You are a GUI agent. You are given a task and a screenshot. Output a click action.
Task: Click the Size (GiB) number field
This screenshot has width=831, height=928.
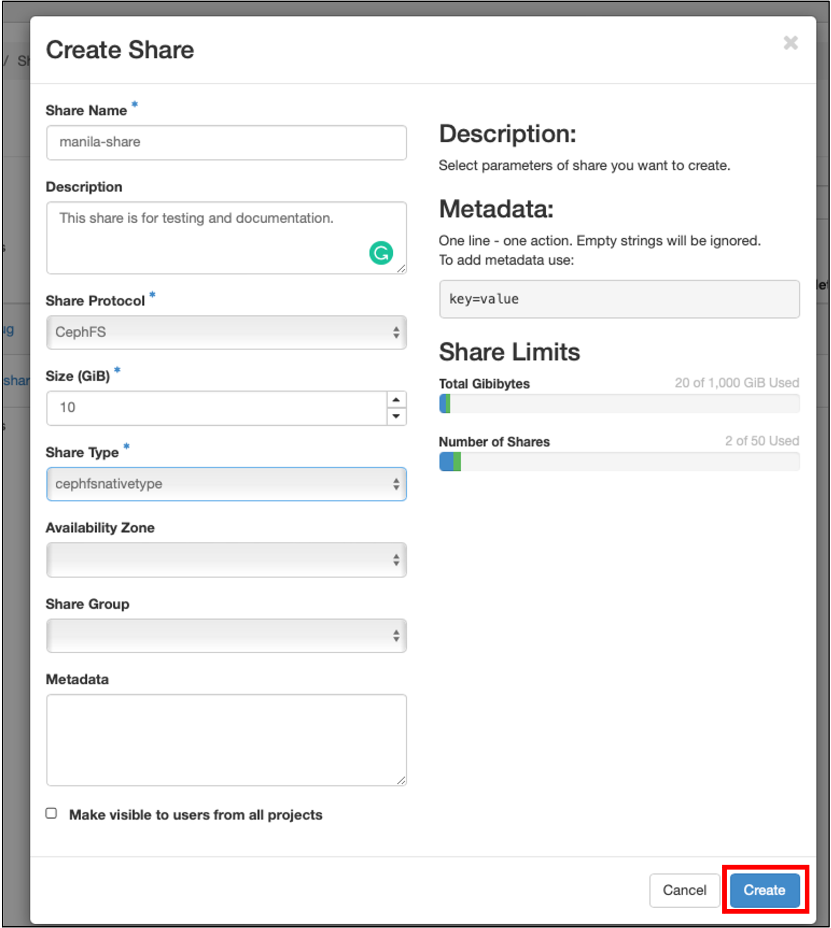(x=216, y=408)
